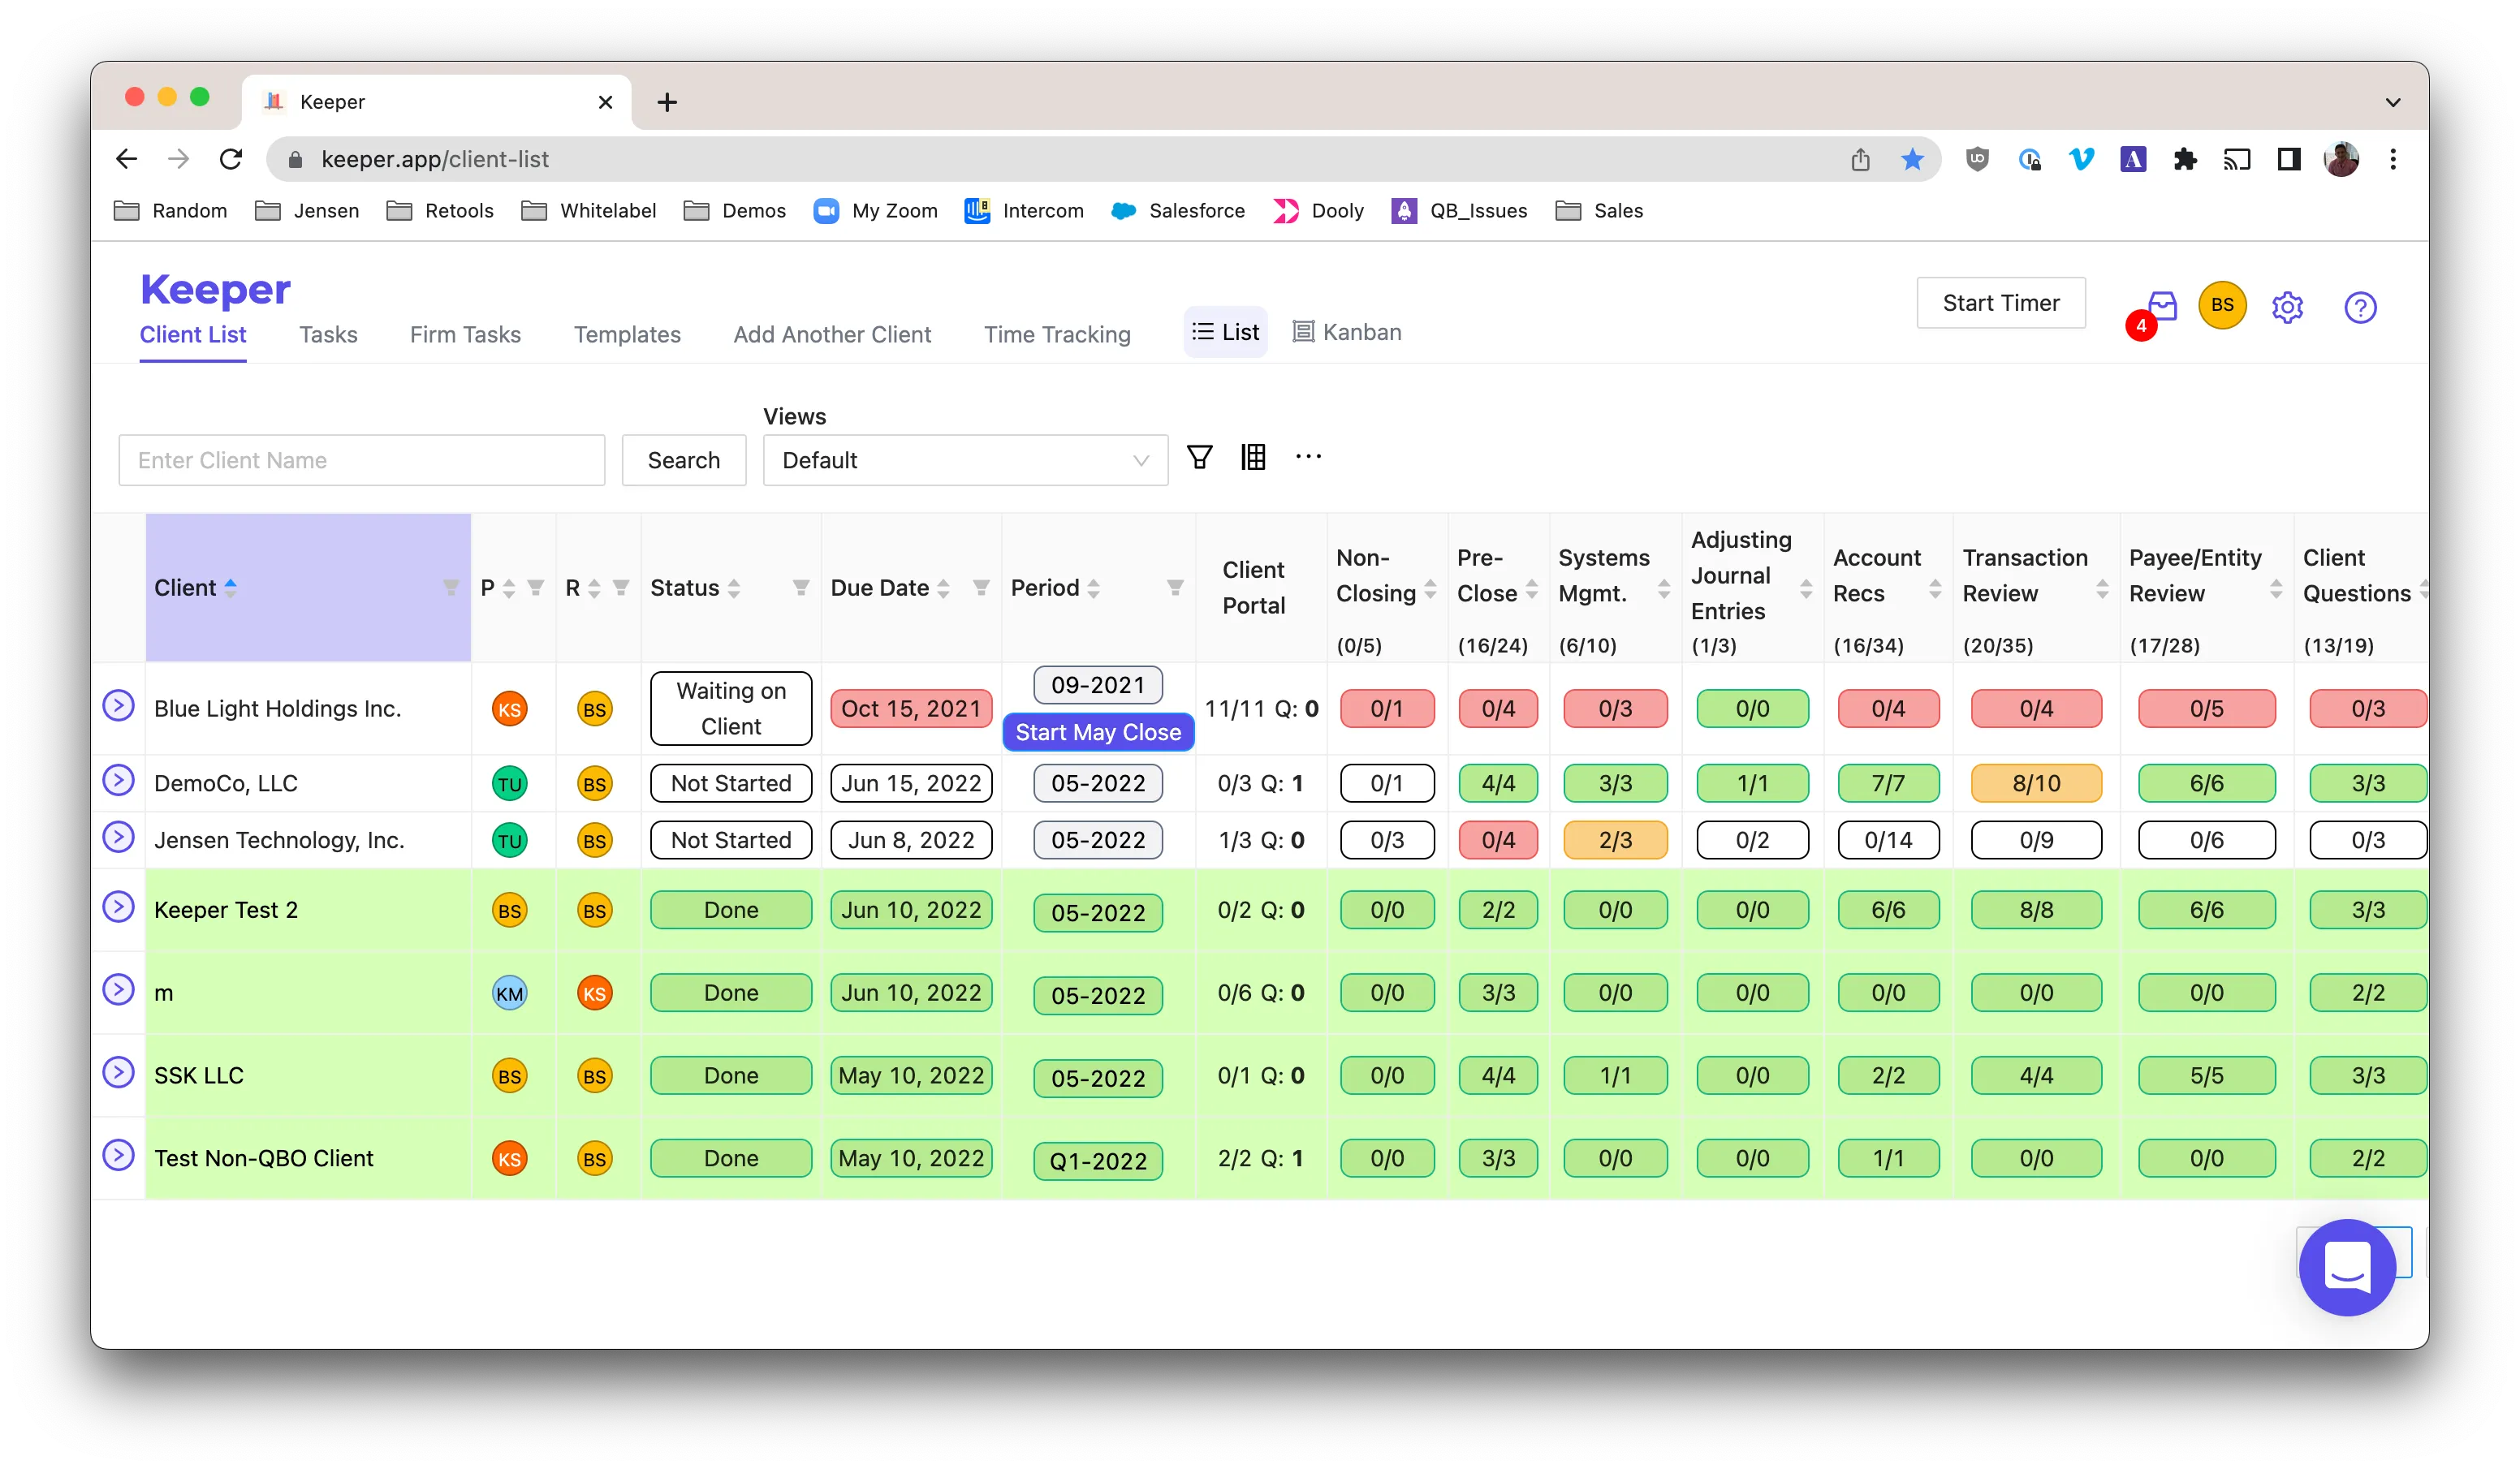Go back with the browser arrow
This screenshot has height=1469, width=2520.
click(x=127, y=159)
